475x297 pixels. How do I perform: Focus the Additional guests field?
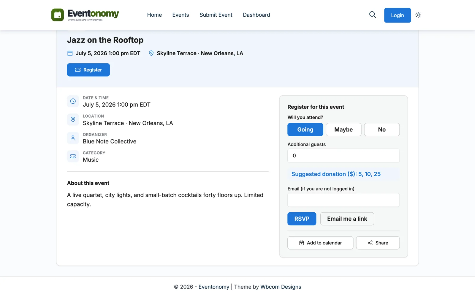tap(343, 156)
